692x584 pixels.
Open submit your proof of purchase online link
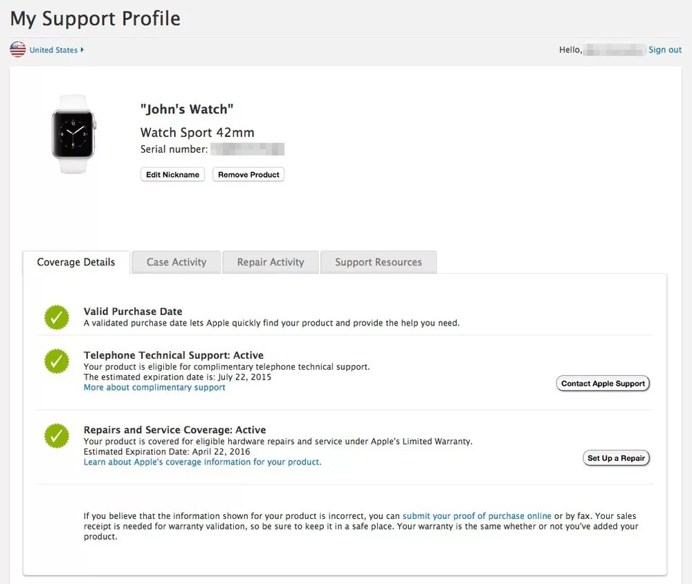tap(477, 516)
